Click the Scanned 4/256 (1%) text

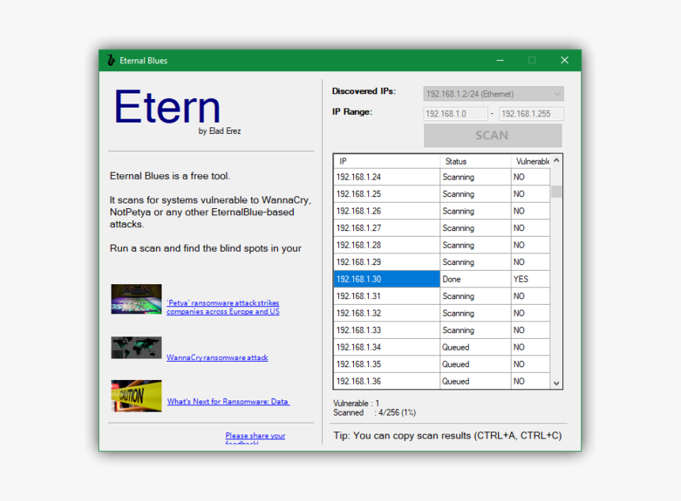(x=375, y=412)
